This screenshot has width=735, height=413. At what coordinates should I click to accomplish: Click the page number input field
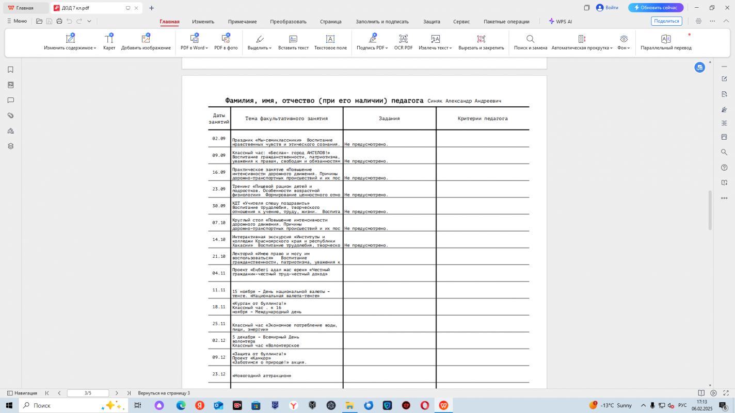[88, 393]
